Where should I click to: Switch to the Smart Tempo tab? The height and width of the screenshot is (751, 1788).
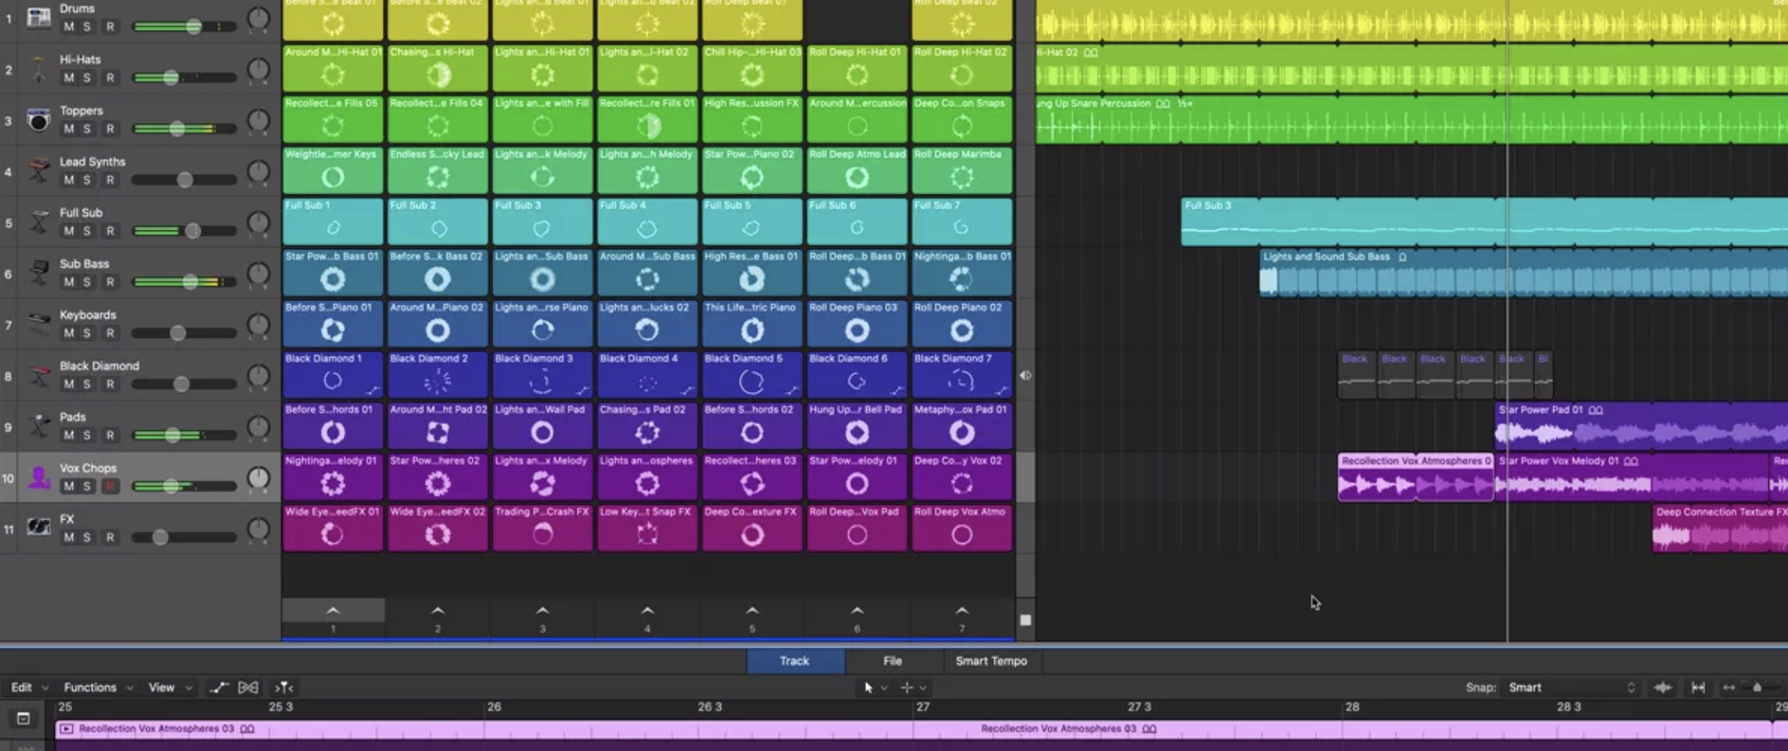coord(991,661)
